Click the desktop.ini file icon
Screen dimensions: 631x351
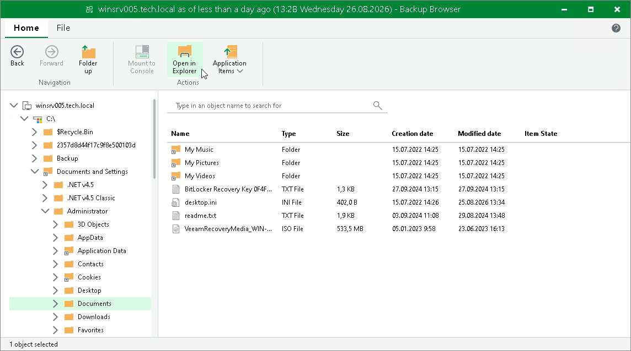click(x=176, y=202)
